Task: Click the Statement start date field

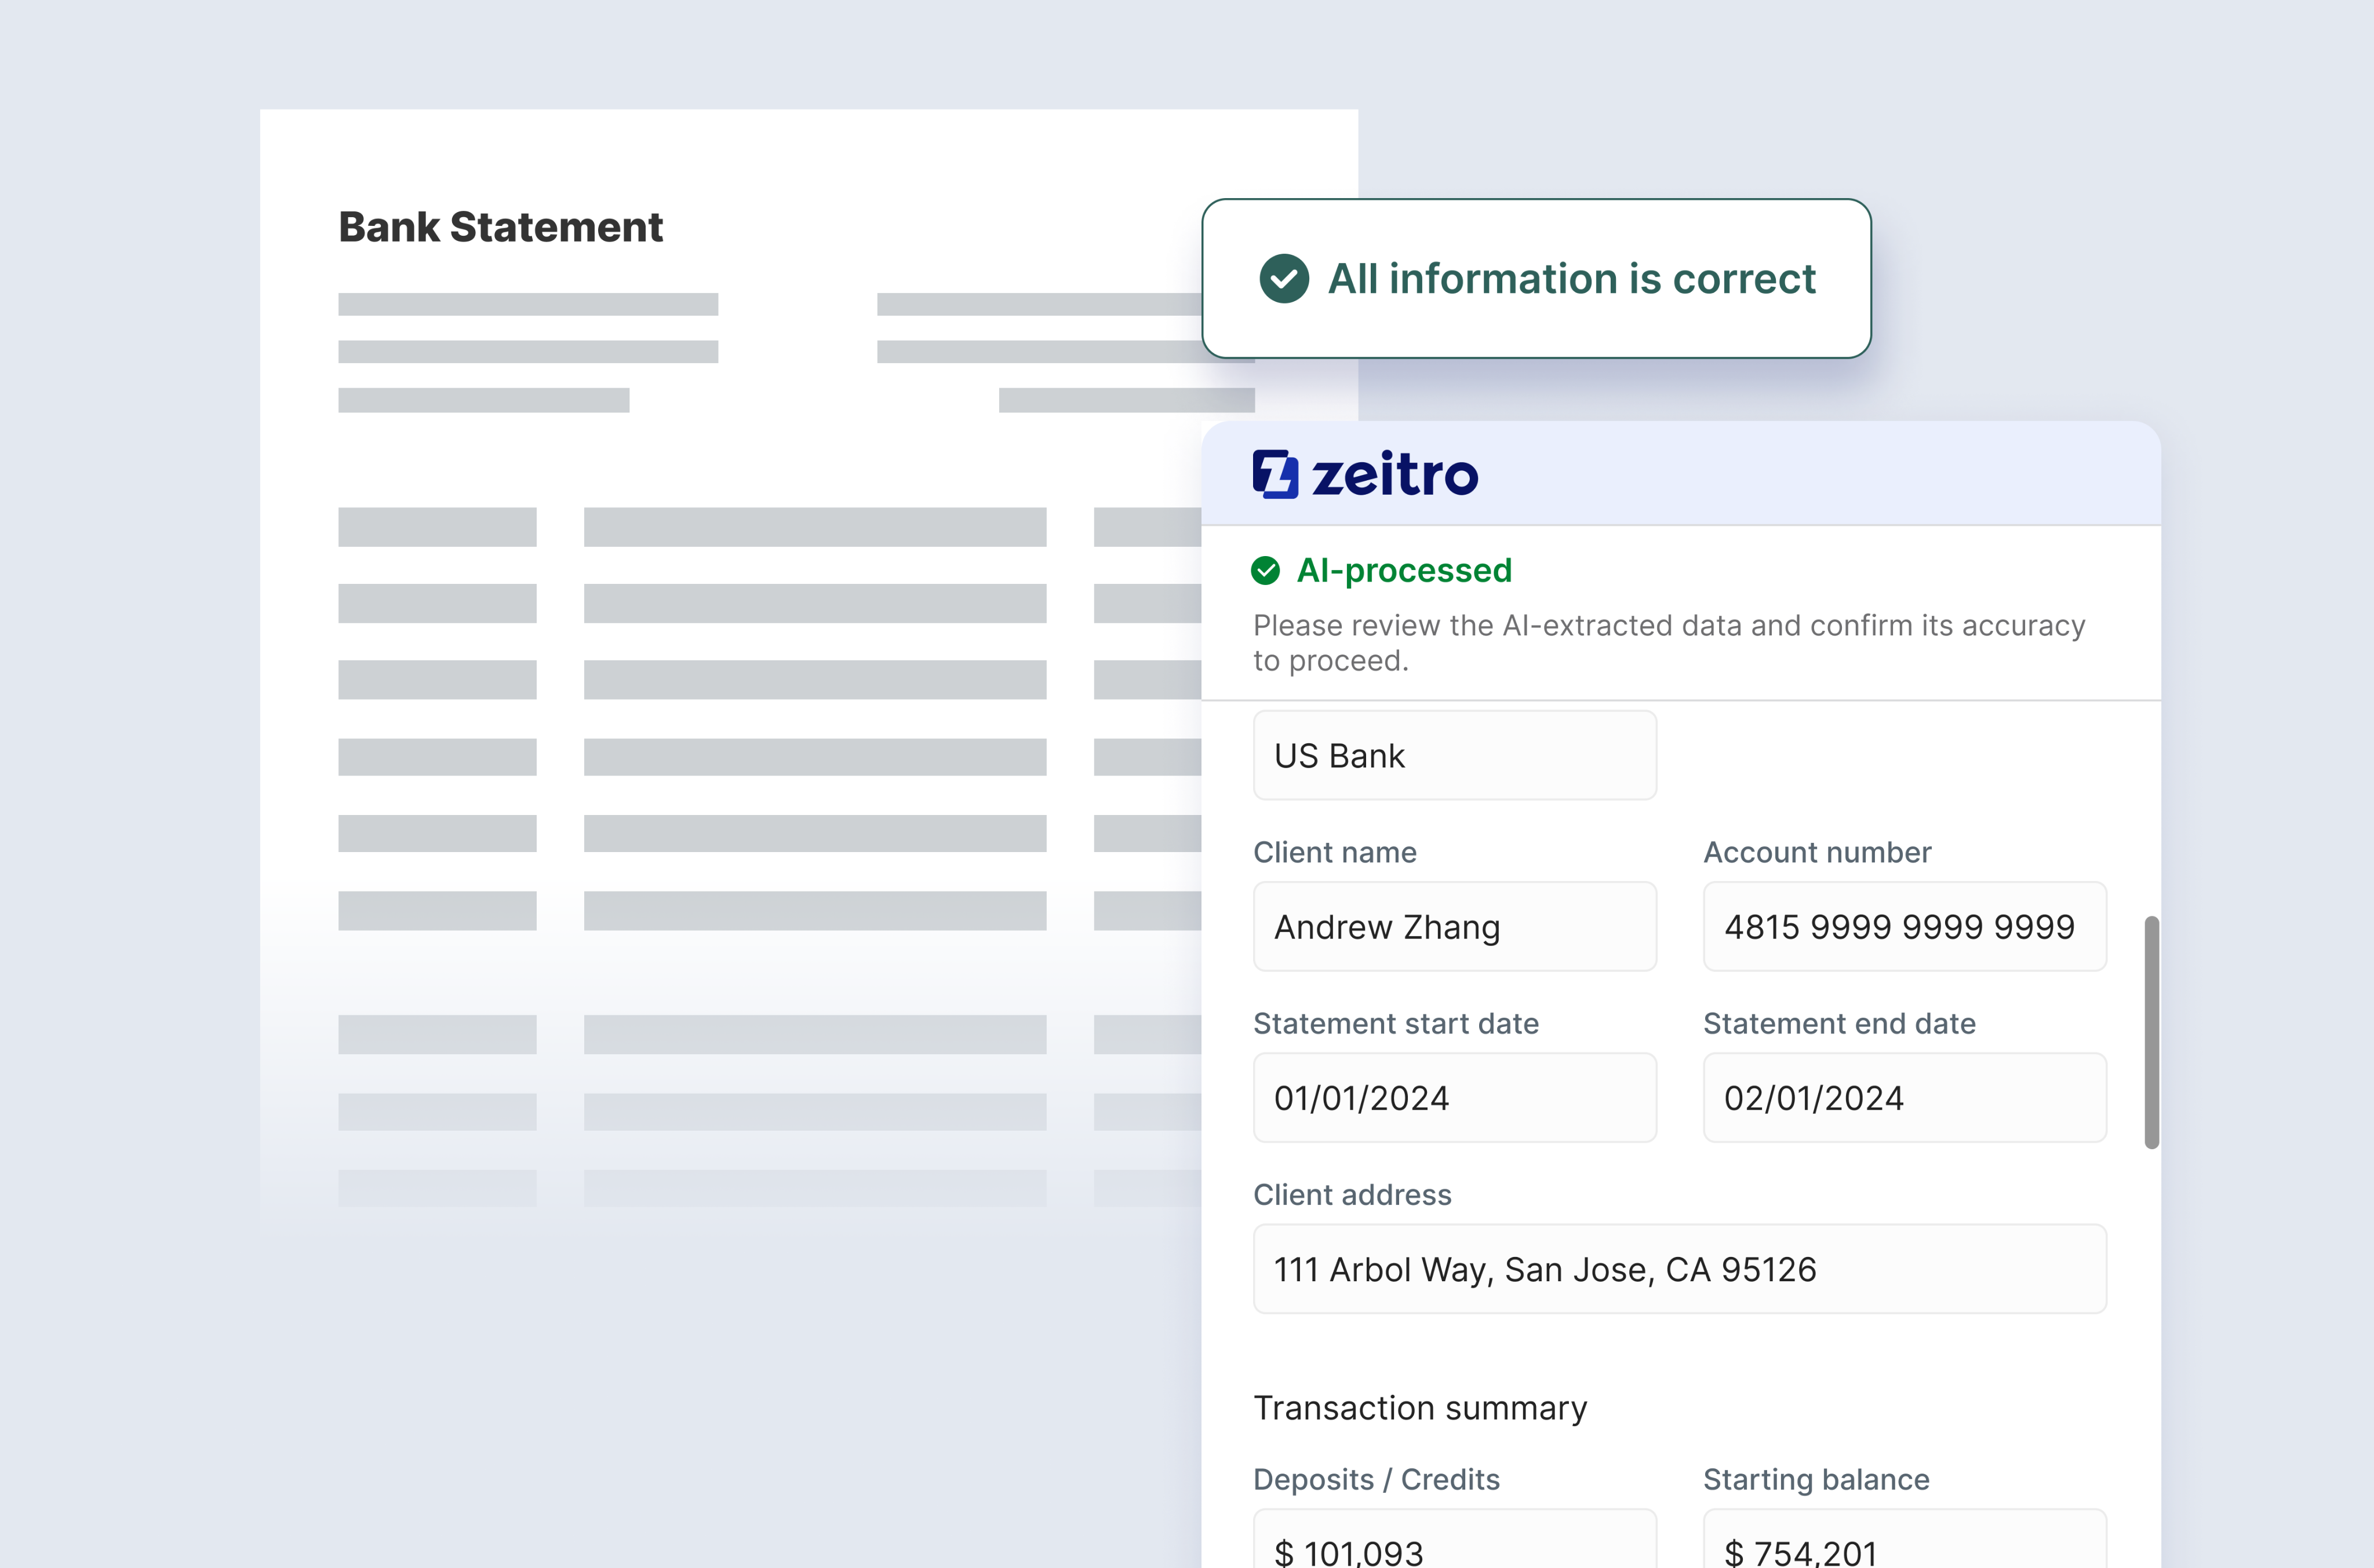Action: click(1454, 1097)
